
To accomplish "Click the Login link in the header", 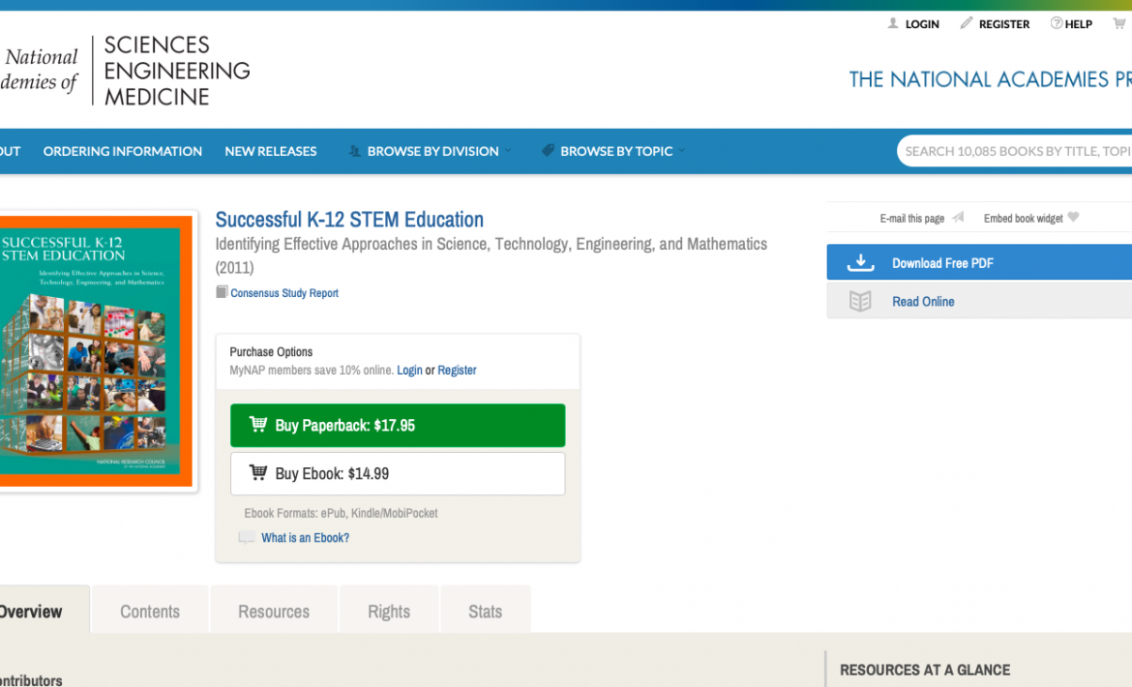I will 922,24.
